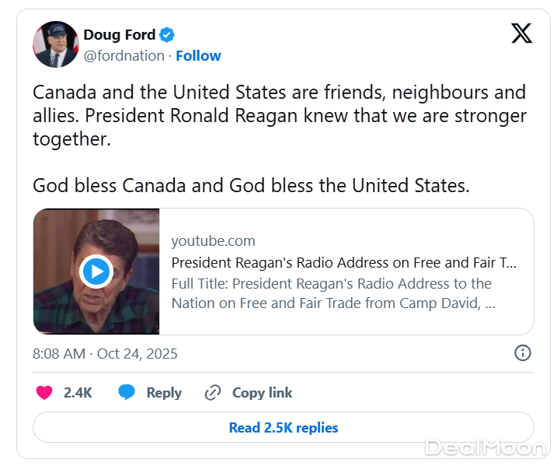Open the youtube.com domain link
The width and height of the screenshot is (557, 466).
pyautogui.click(x=213, y=241)
